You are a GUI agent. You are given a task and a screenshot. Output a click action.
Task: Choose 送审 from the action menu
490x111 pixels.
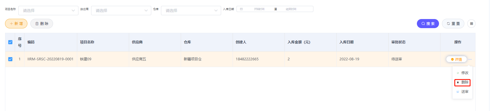pyautogui.click(x=462, y=92)
